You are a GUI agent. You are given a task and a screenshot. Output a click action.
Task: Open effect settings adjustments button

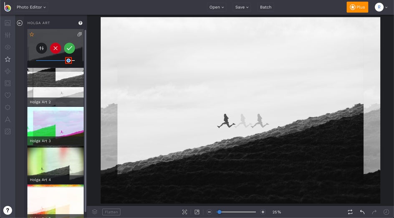point(41,48)
